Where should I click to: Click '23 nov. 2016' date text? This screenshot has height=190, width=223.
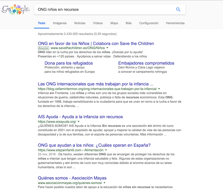coord(47,154)
